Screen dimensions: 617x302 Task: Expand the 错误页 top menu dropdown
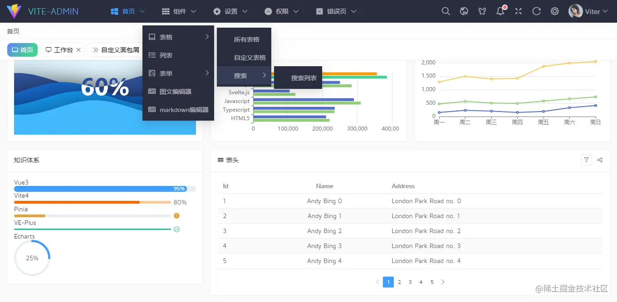click(x=354, y=11)
